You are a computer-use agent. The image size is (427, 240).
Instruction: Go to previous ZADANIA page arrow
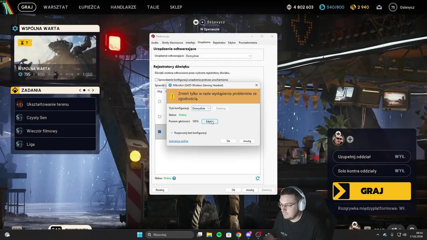(x=80, y=90)
